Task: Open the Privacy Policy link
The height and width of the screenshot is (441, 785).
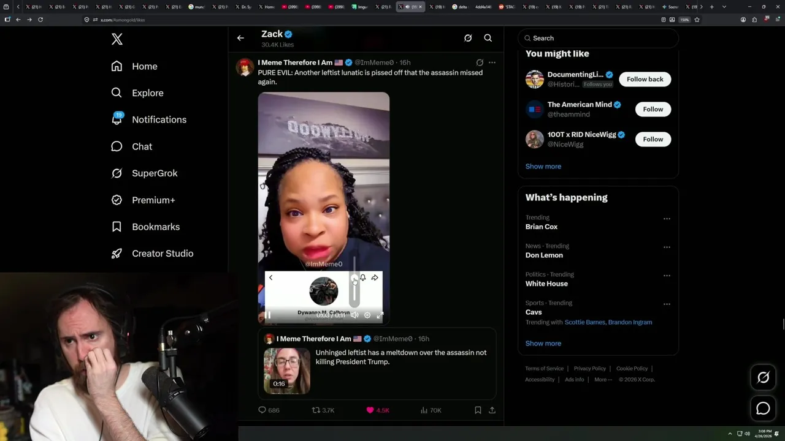Action: 590,369
